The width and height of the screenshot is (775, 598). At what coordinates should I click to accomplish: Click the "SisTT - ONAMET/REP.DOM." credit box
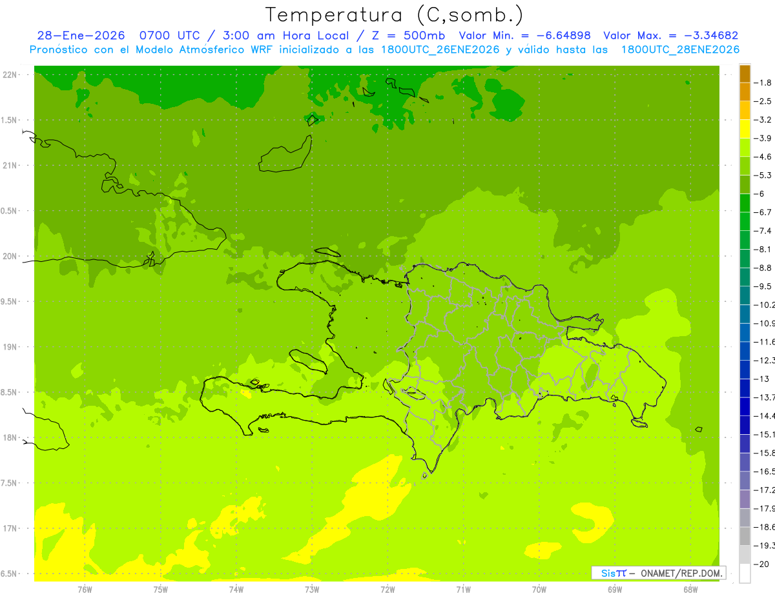click(x=658, y=573)
